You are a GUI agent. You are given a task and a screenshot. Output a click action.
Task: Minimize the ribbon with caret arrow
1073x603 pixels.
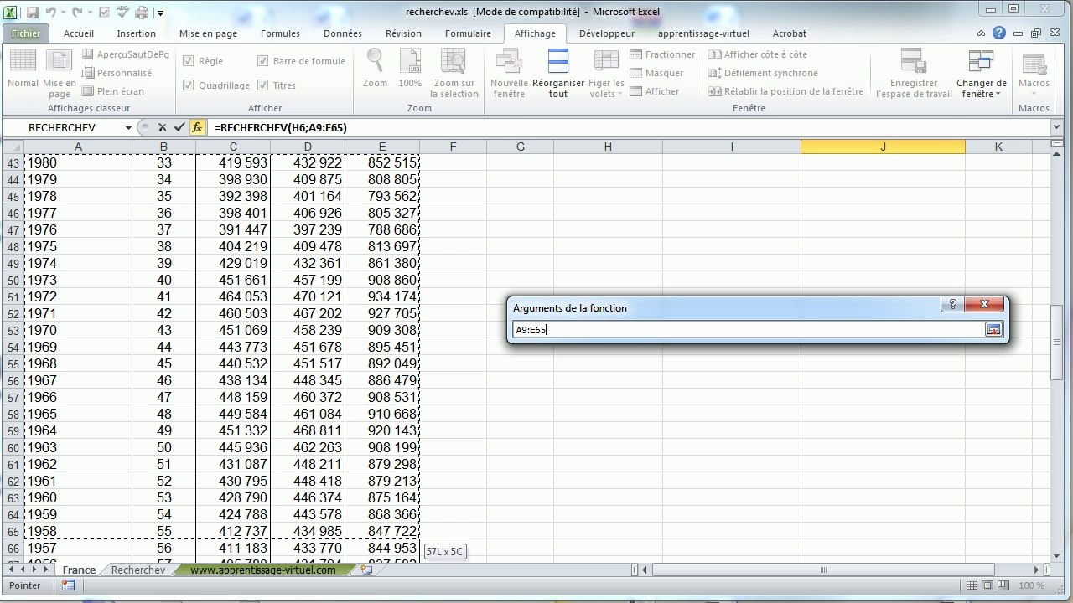pos(982,33)
